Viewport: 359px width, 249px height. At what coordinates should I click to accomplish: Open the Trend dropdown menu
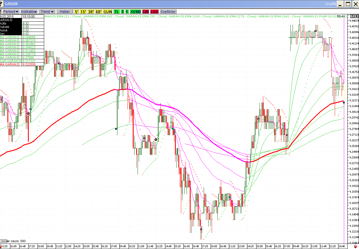[47, 12]
